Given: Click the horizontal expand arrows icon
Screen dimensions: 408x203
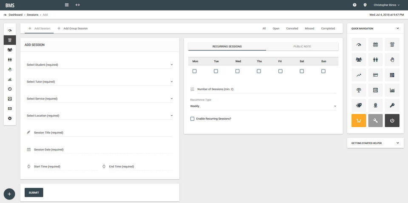Looking at the screenshot, I should (x=77, y=5).
